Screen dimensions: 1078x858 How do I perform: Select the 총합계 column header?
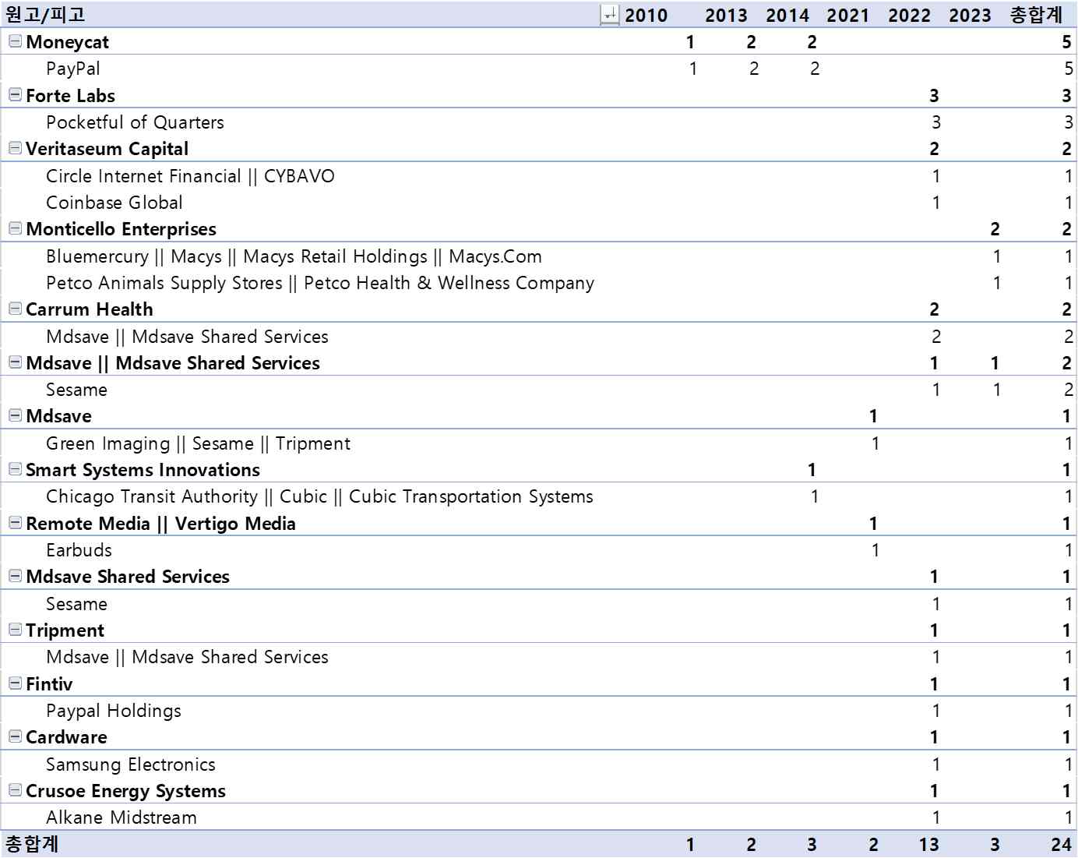(x=1036, y=15)
